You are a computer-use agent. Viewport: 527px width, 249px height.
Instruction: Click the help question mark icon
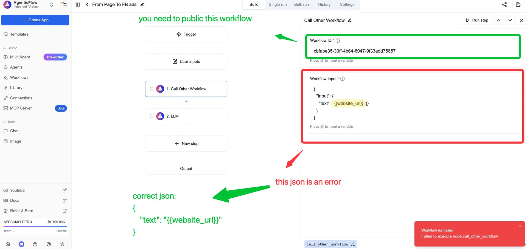(x=35, y=244)
